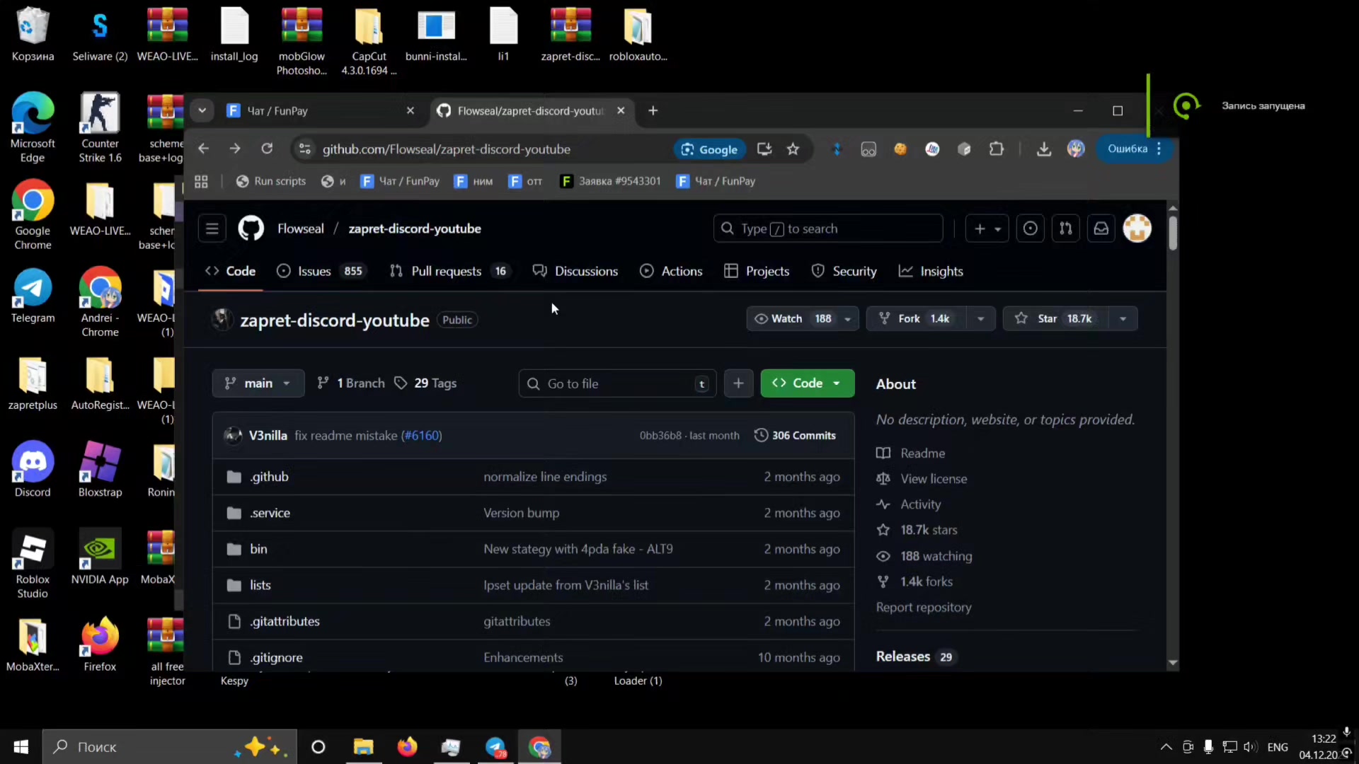The image size is (1359, 764).
Task: Expand the Fork options arrow
Action: (980, 319)
